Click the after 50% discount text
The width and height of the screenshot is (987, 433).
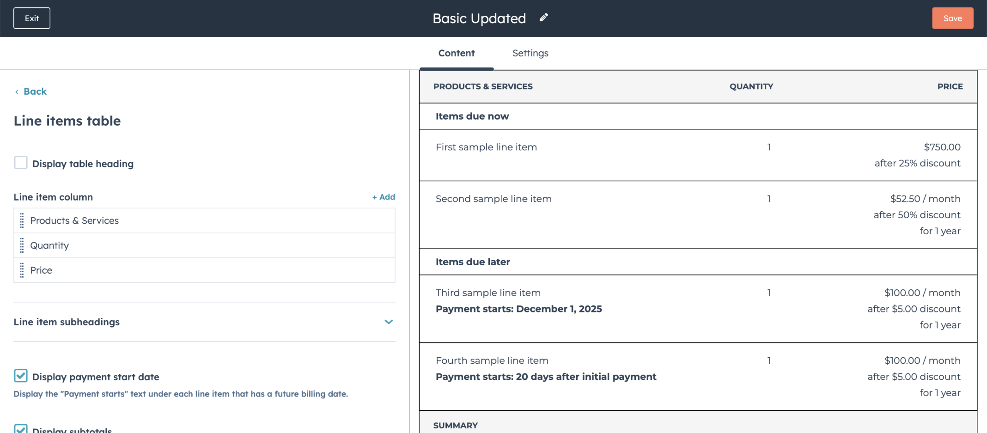click(x=917, y=215)
